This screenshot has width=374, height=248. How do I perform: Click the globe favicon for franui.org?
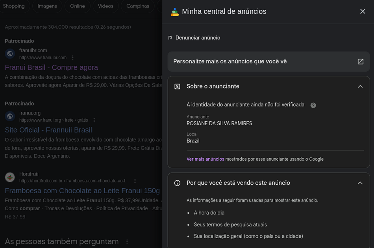[10, 116]
